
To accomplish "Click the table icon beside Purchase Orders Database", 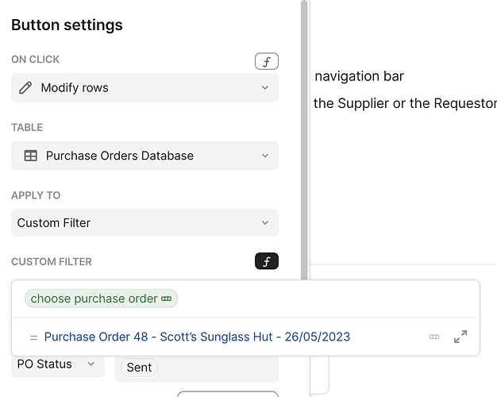I will click(x=31, y=156).
